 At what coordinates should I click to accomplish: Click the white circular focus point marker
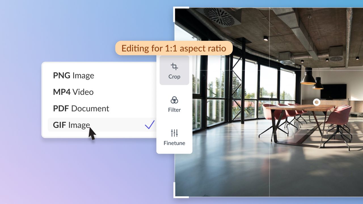[316, 102]
